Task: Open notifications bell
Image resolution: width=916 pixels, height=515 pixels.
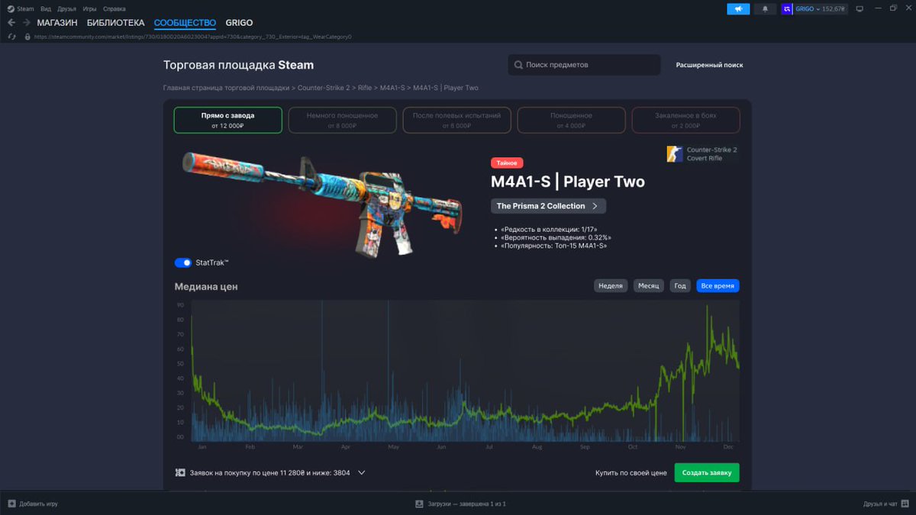Action: pyautogui.click(x=765, y=9)
